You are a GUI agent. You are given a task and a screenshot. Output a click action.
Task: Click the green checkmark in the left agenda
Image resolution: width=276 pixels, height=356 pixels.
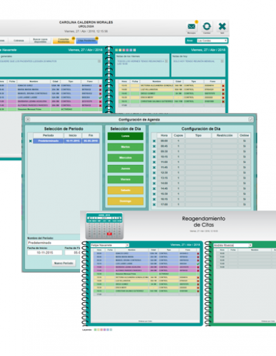(x=100, y=97)
